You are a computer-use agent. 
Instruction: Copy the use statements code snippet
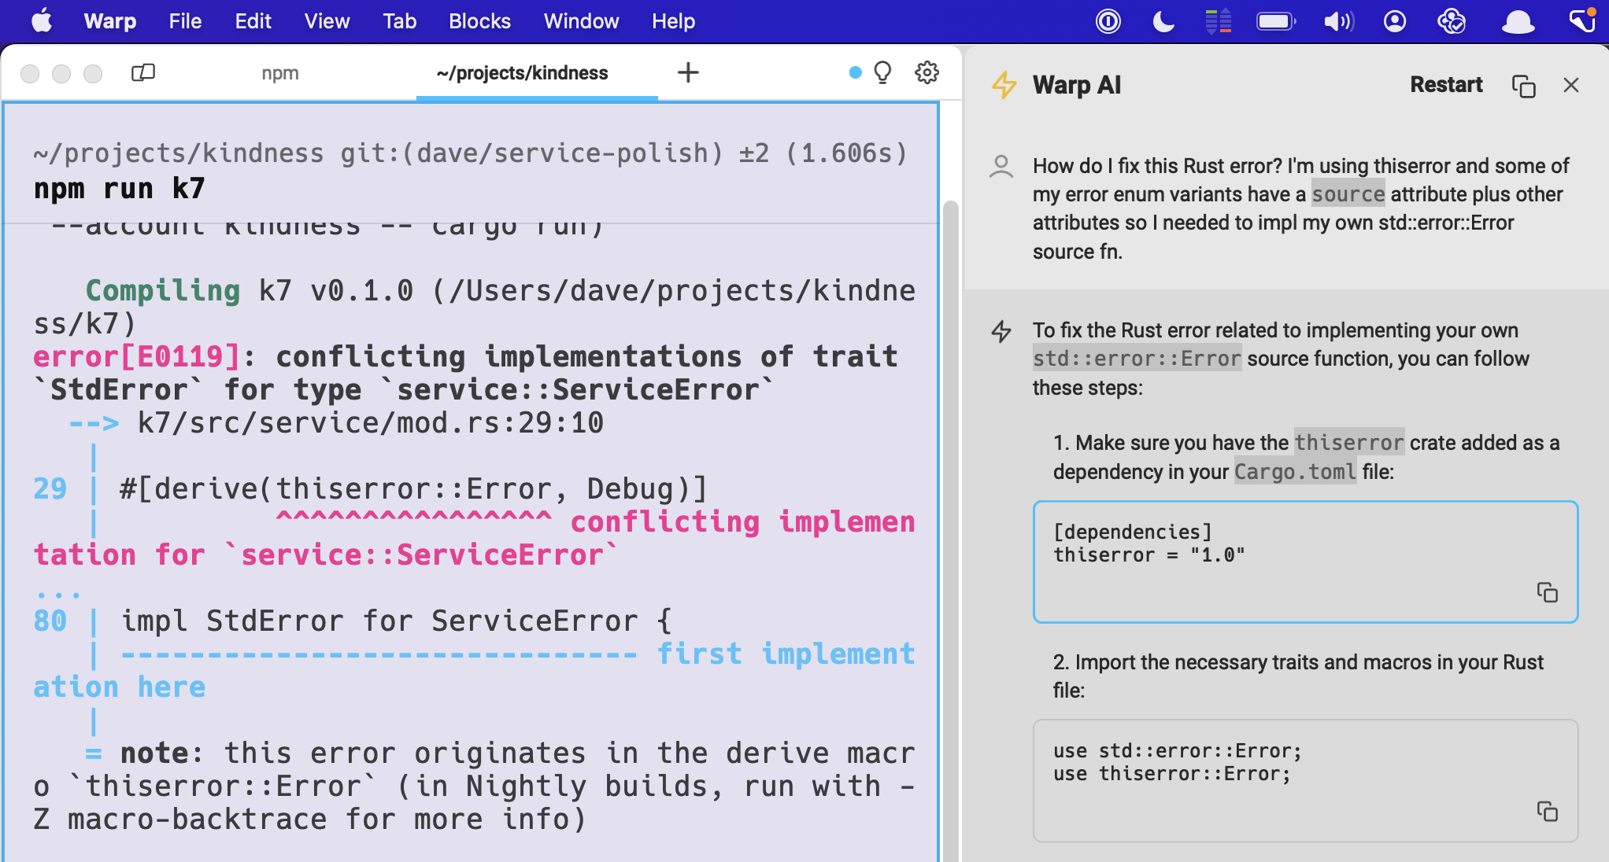1548,812
